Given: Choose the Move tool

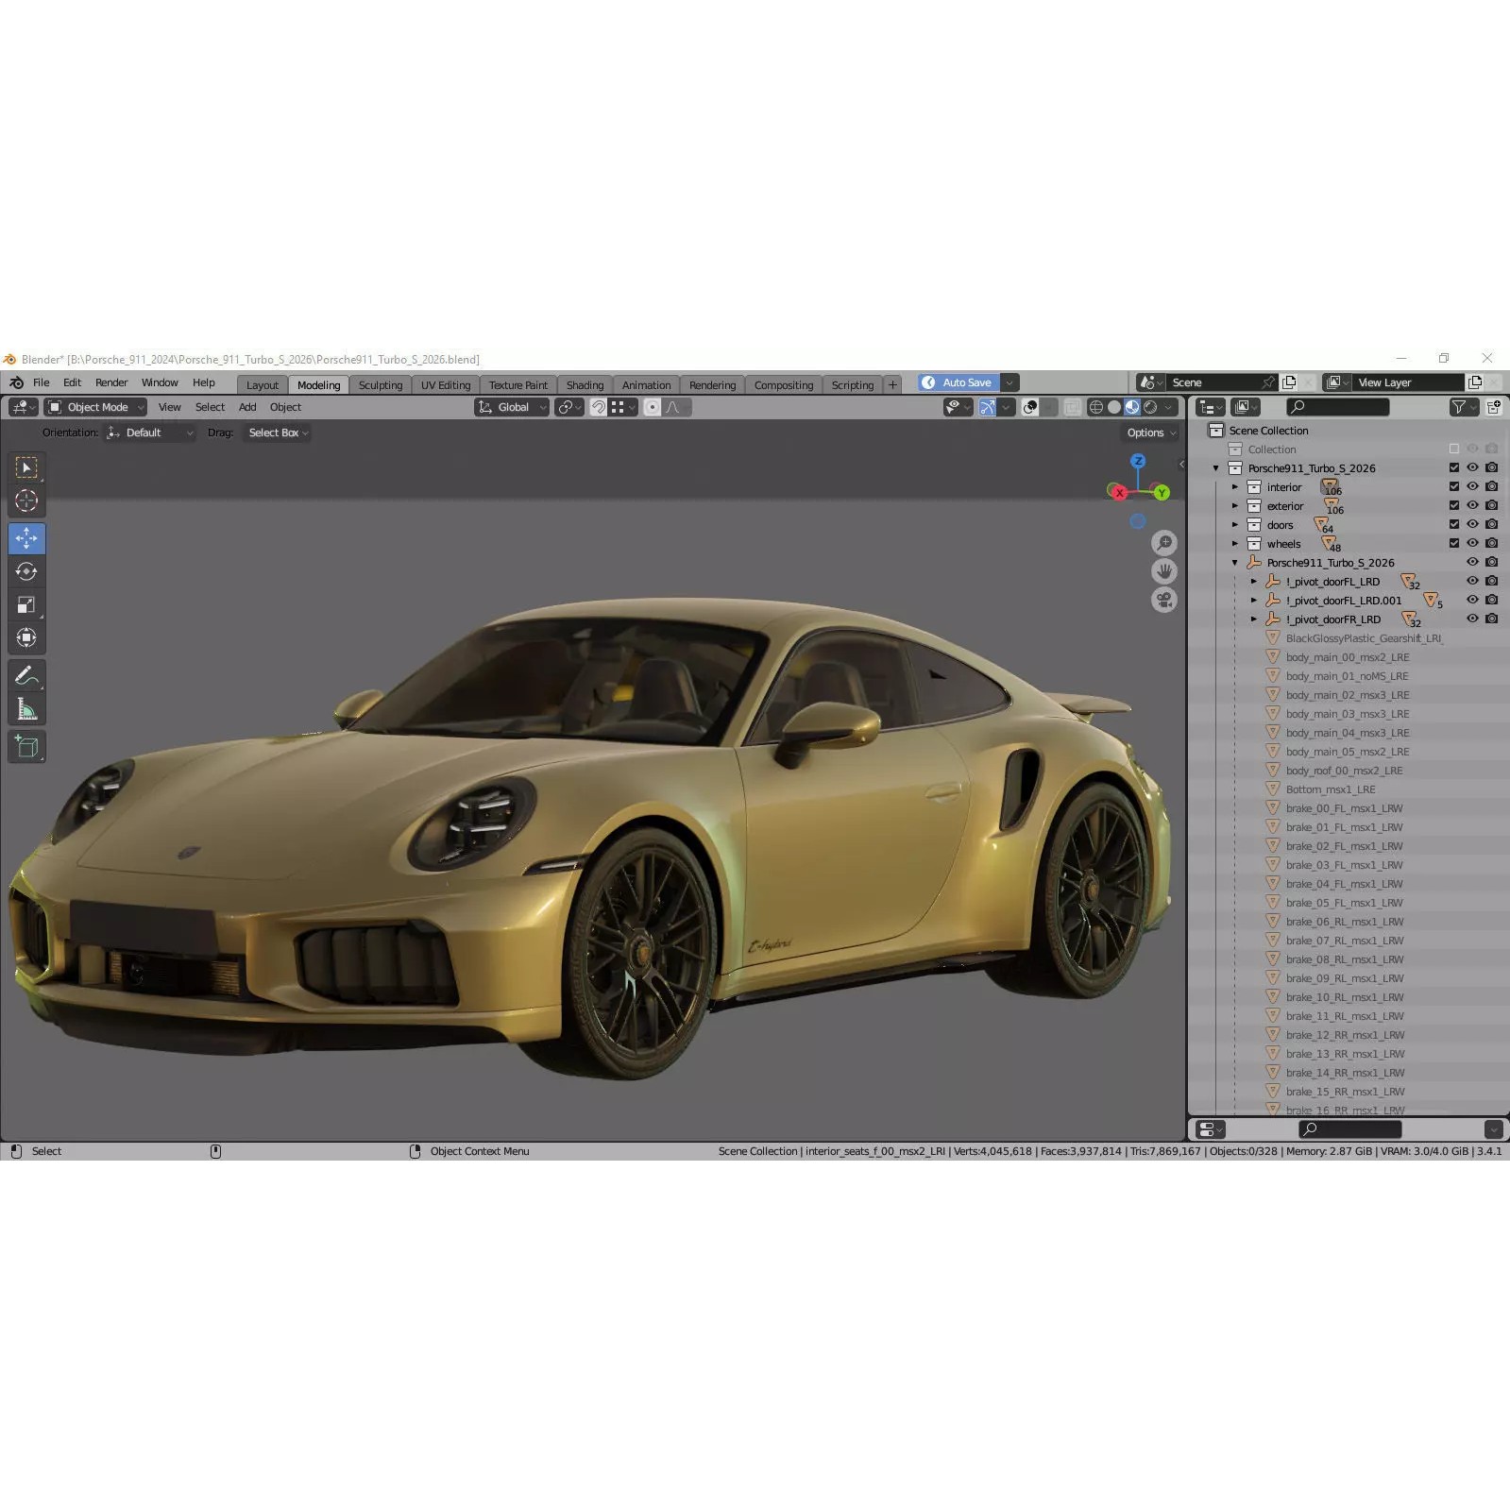Looking at the screenshot, I should 26,539.
